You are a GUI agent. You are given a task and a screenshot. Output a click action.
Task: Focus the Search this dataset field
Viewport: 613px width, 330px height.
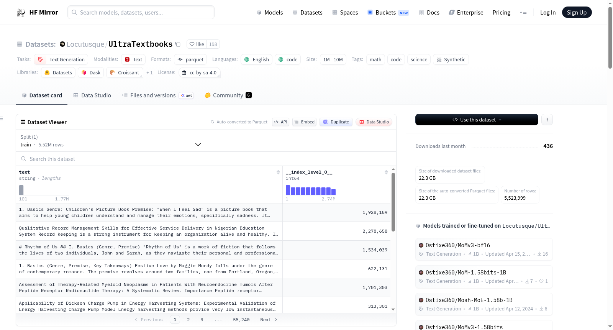(x=206, y=159)
